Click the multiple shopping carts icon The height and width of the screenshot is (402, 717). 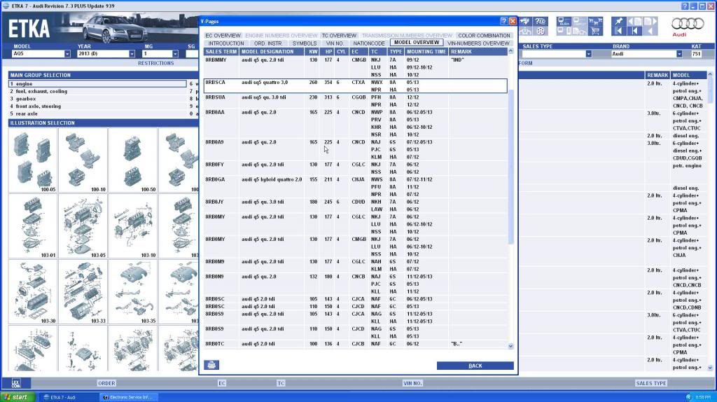point(595,22)
